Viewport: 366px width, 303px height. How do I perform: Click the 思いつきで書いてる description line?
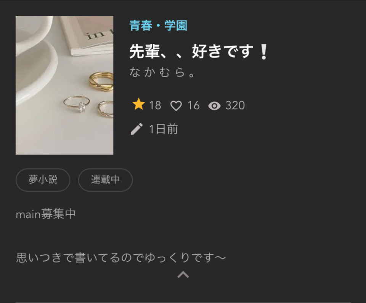pos(121,258)
